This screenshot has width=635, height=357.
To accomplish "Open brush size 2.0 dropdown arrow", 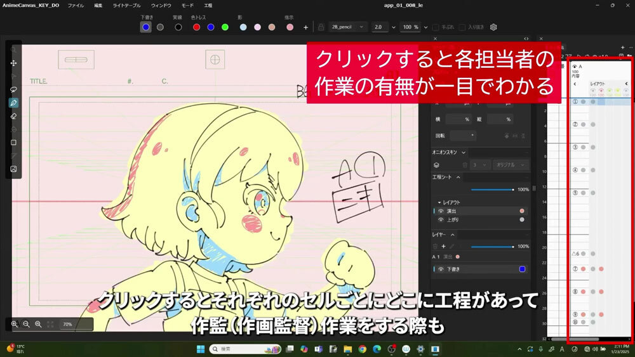I will point(393,27).
